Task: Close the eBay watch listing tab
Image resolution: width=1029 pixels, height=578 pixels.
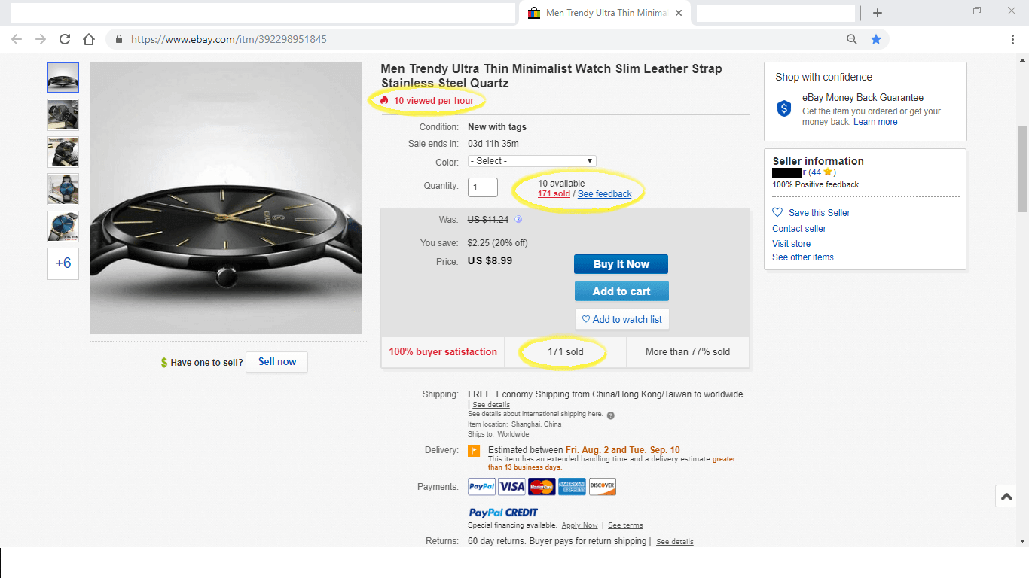Action: [x=679, y=13]
